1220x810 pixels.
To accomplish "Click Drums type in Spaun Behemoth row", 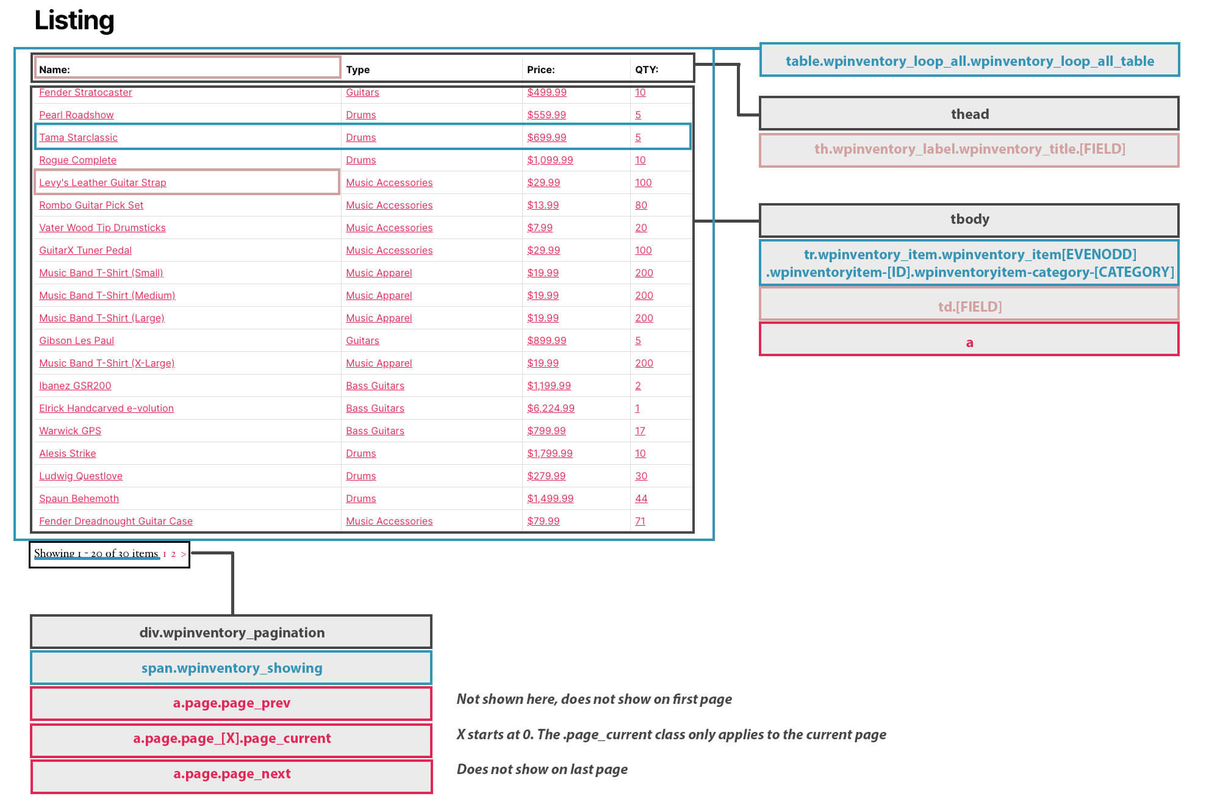I will (361, 498).
